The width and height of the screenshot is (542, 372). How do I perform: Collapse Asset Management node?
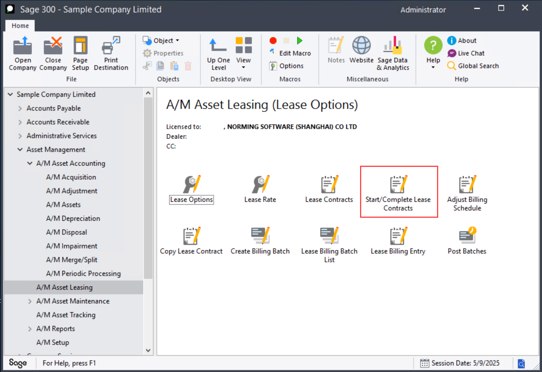[20, 150]
